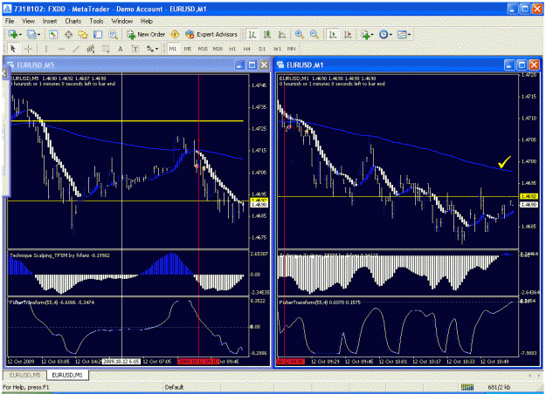
Task: Open the Tools menu
Action: tap(96, 21)
